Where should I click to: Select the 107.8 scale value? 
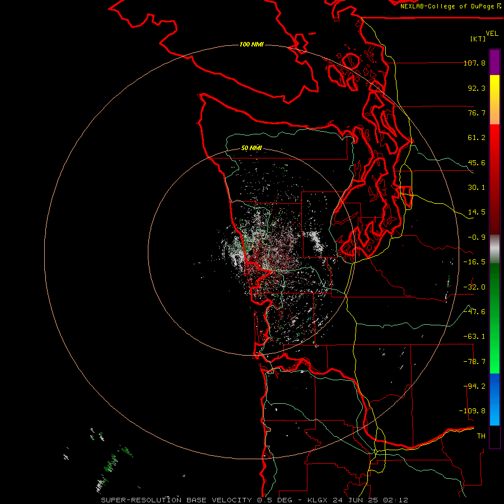(x=474, y=63)
